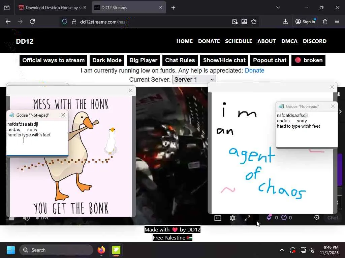Open the ABOUT nav link
Image resolution: width=345 pixels, height=258 pixels.
(x=266, y=41)
